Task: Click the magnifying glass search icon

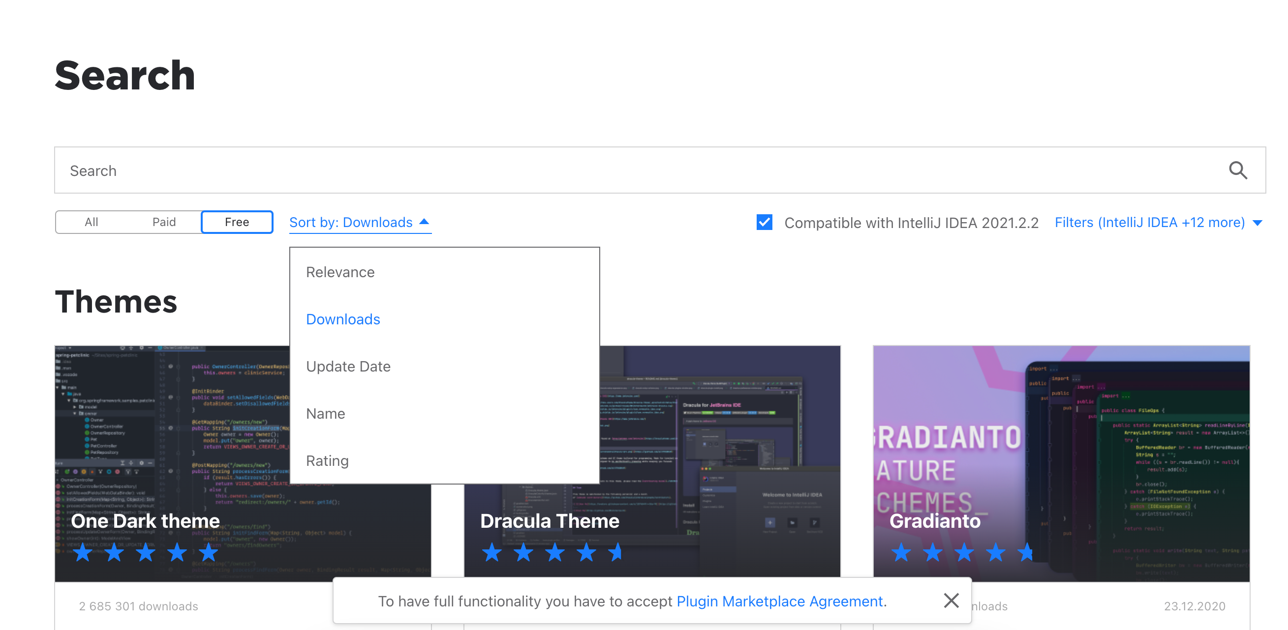Action: pyautogui.click(x=1237, y=171)
